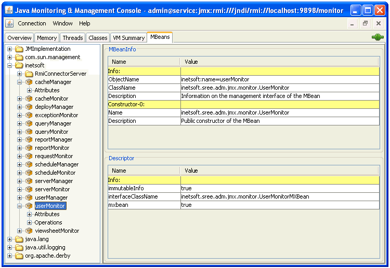The width and height of the screenshot is (390, 268).
Task: Click the requestMonitor MBean icon
Action: point(29,156)
